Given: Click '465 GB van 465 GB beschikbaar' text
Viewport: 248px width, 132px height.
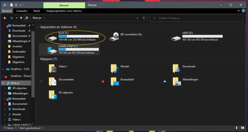Looking at the screenshot, I should pyautogui.click(x=200, y=40).
